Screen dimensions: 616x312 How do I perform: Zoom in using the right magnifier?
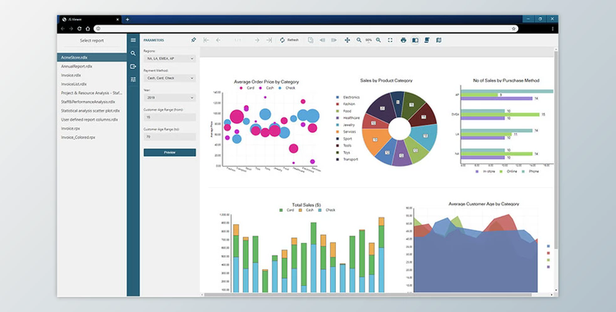379,40
